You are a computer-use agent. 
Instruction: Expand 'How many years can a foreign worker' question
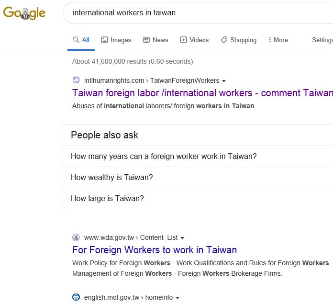(164, 157)
